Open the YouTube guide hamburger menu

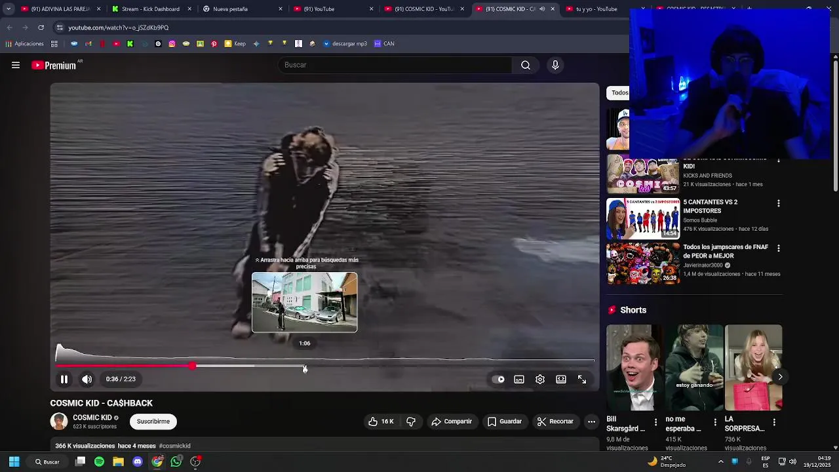(x=16, y=65)
